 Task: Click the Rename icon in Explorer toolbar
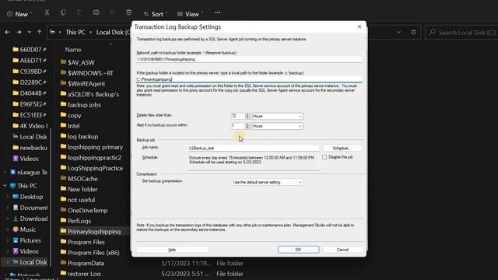click(96, 12)
